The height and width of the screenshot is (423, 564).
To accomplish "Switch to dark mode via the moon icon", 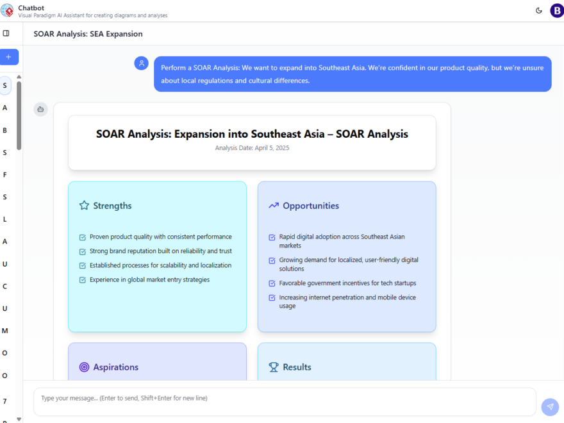I will pyautogui.click(x=539, y=10).
